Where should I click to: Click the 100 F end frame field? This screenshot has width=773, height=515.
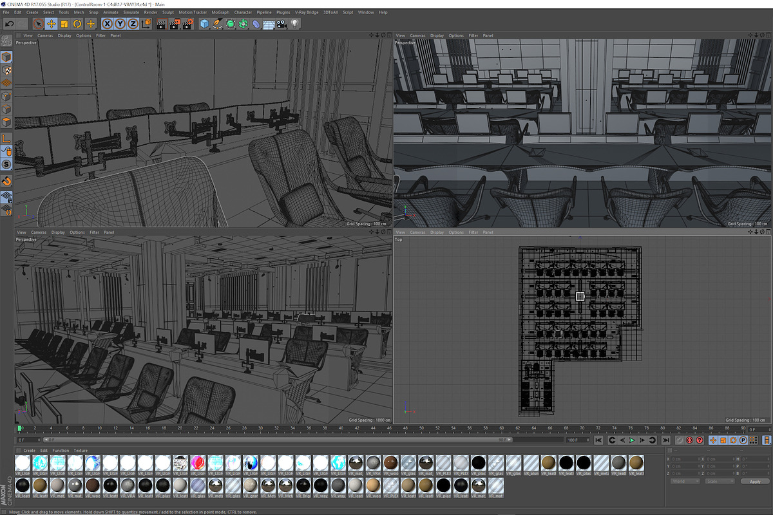(578, 440)
